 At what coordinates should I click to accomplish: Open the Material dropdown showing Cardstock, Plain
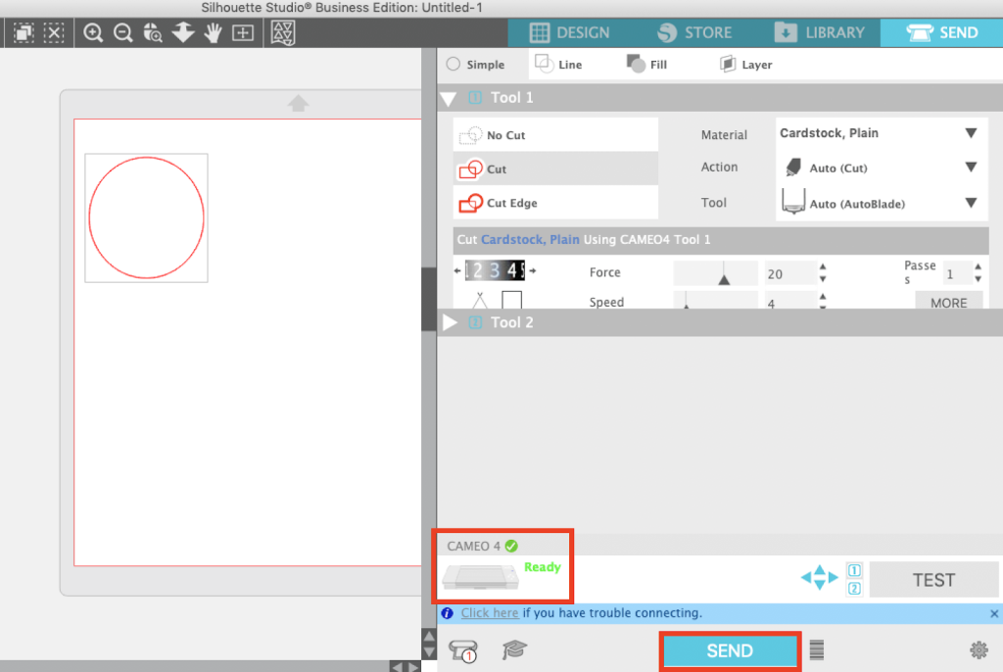880,133
